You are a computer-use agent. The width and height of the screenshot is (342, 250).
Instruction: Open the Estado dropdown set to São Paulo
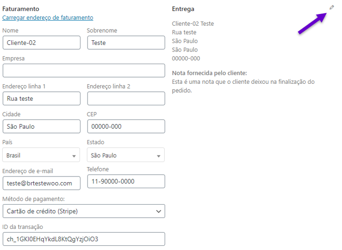tap(126, 155)
